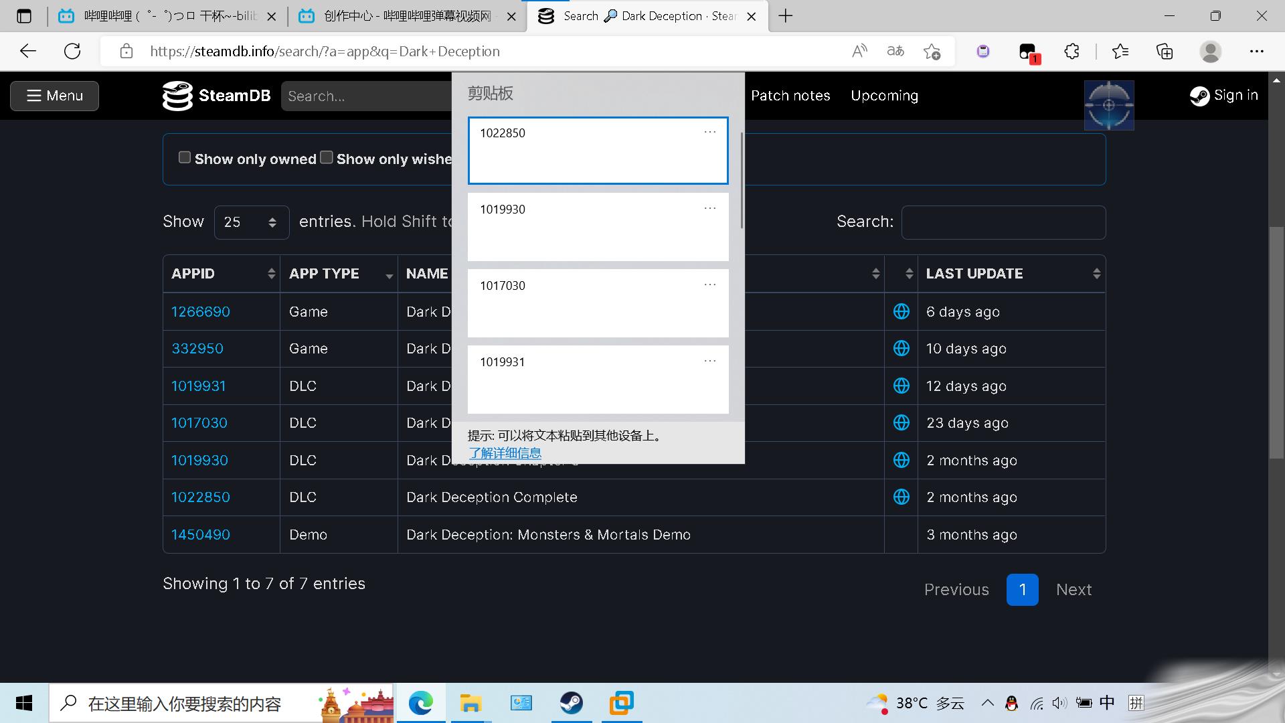Open Steam from taskbar
Viewport: 1285px width, 723px height.
(x=572, y=703)
